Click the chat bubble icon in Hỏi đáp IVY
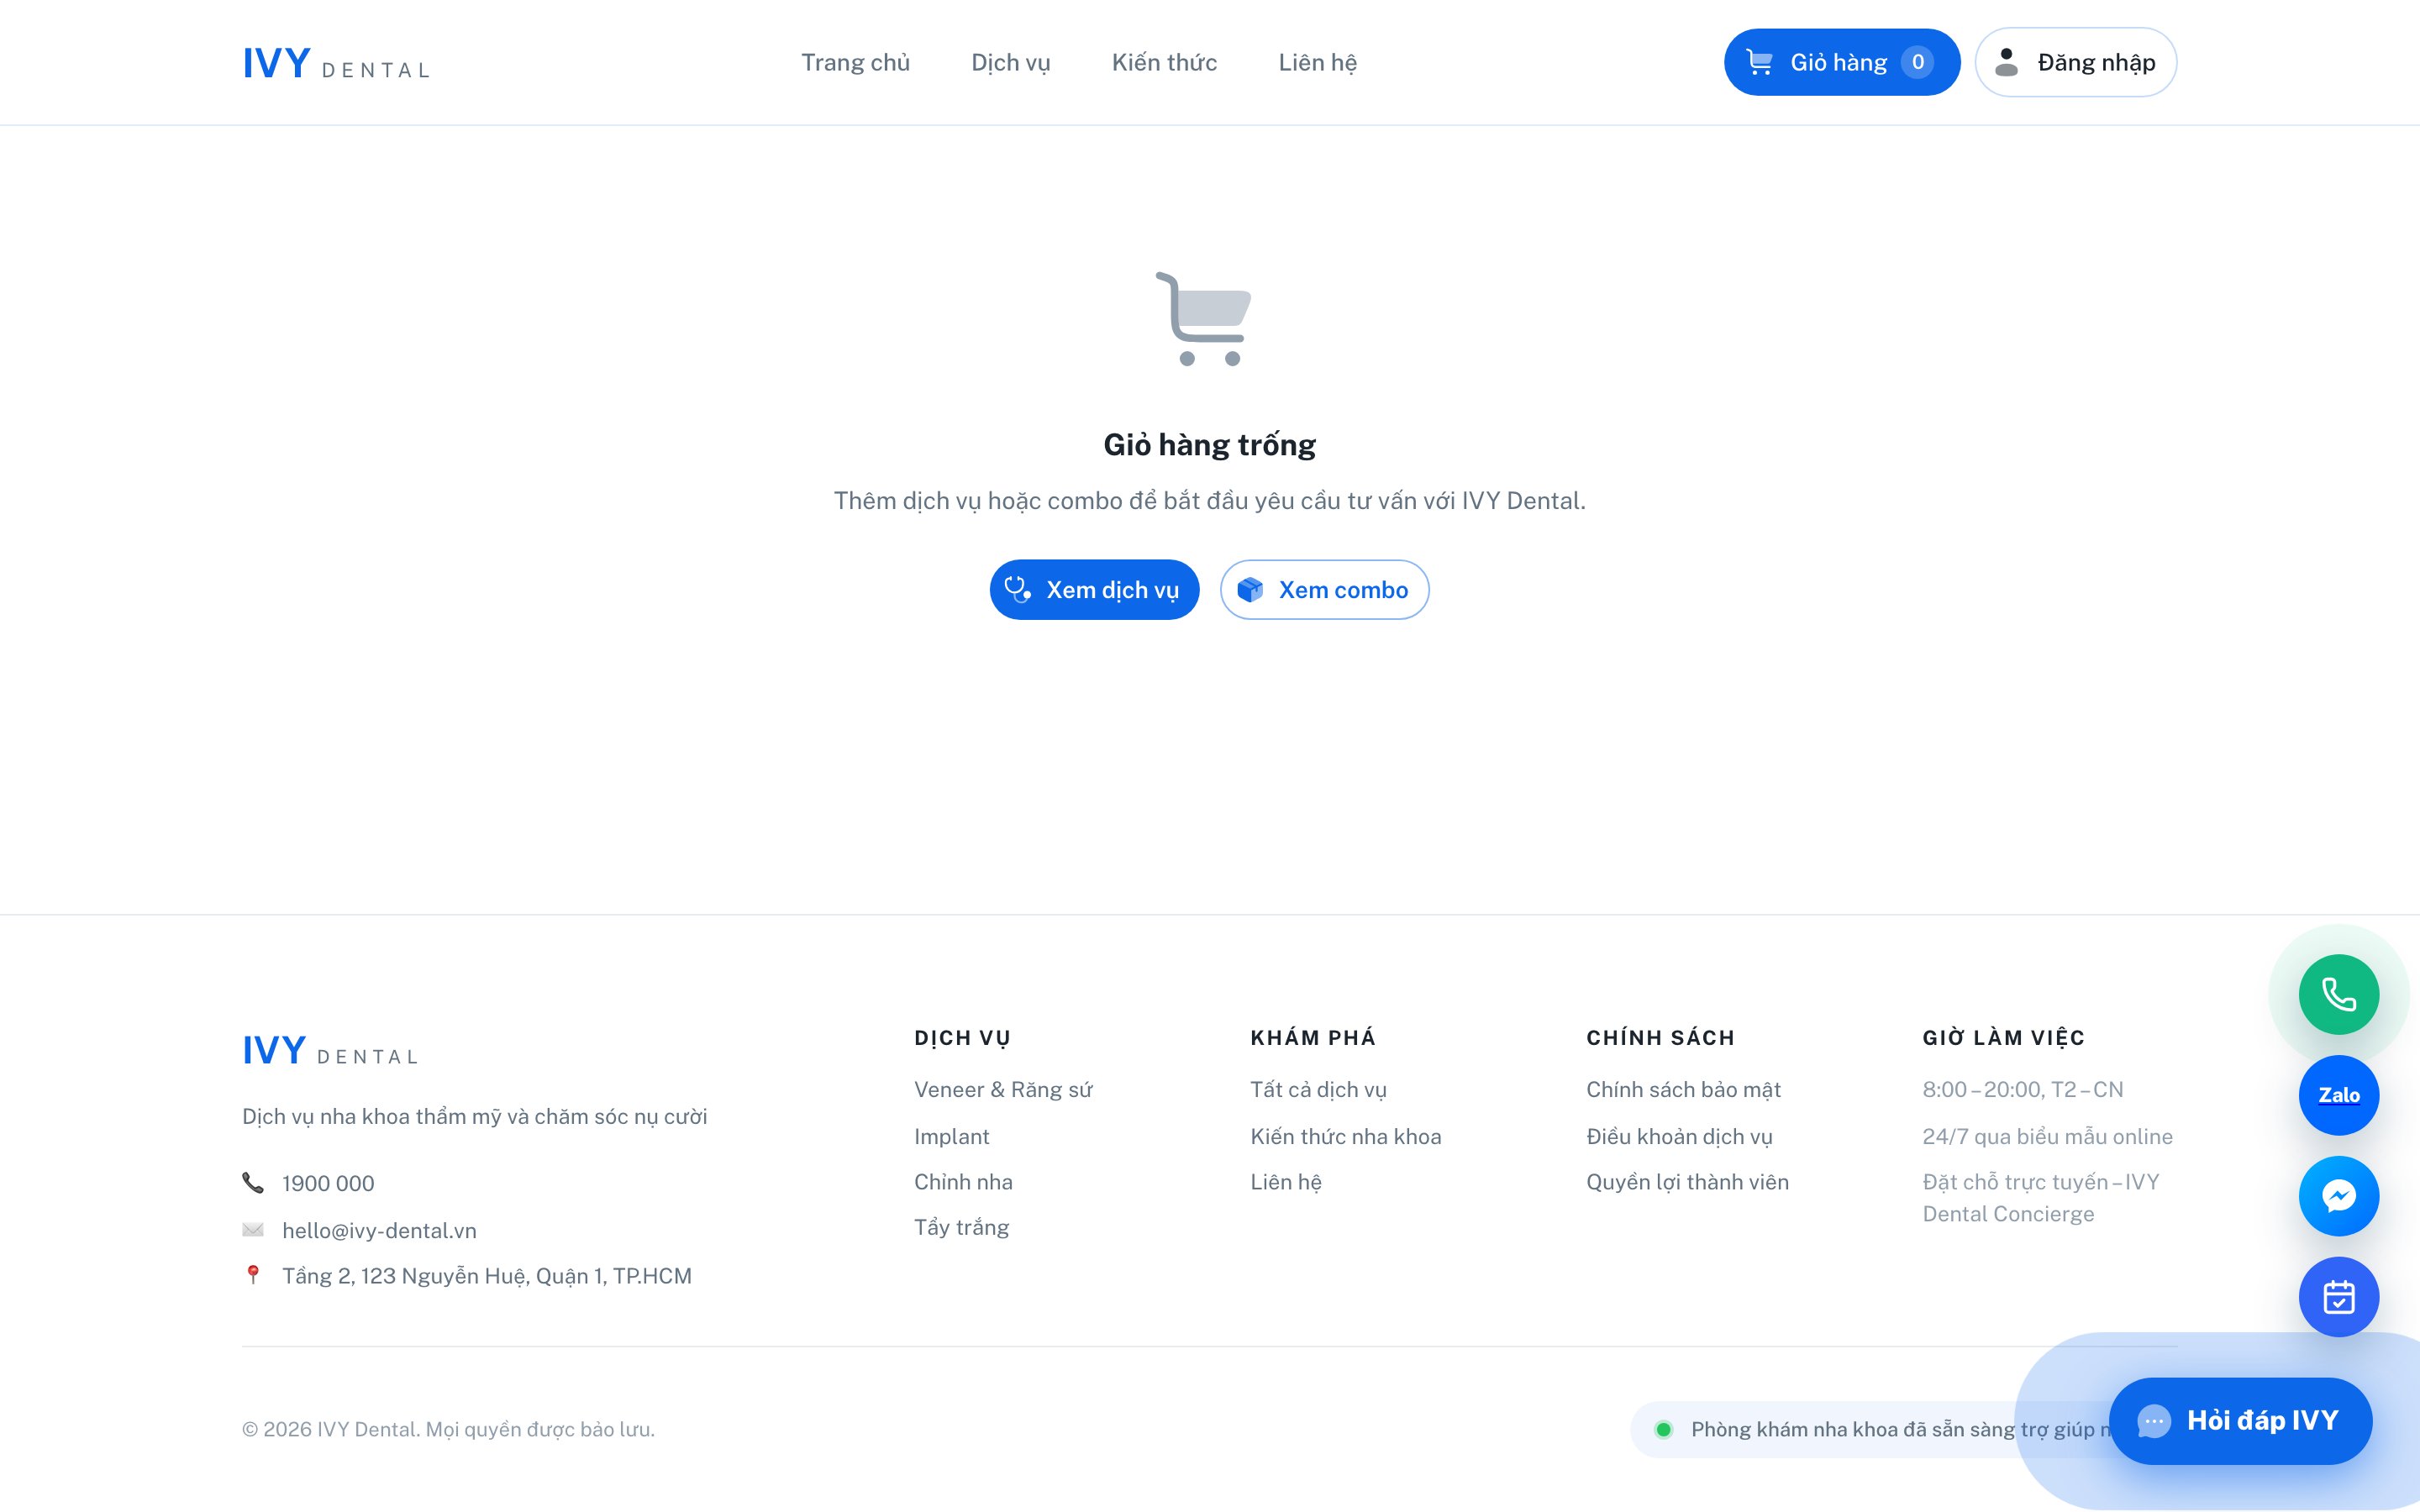Viewport: 2420px width, 1512px height. 2153,1421
